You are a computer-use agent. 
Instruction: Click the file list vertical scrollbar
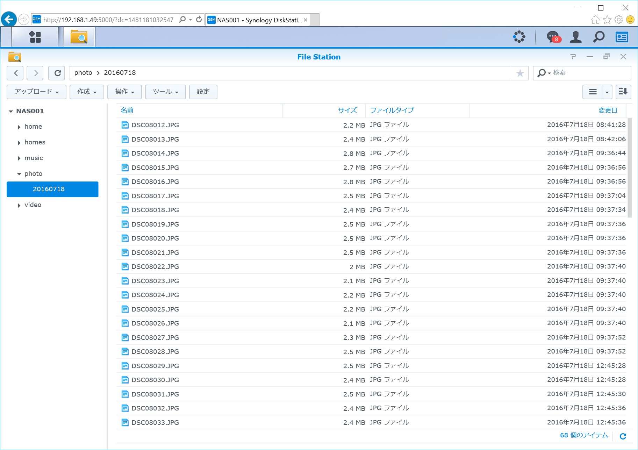[630, 167]
